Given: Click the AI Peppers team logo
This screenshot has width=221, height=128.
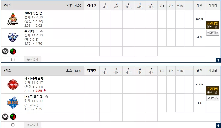Looking at the screenshot, I should click(x=13, y=84).
